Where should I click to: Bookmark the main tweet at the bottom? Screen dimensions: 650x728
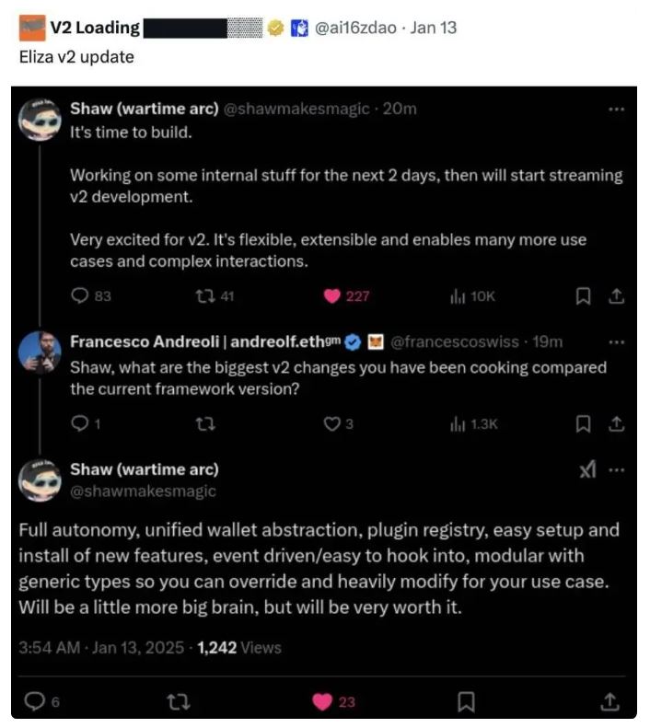coord(466,701)
